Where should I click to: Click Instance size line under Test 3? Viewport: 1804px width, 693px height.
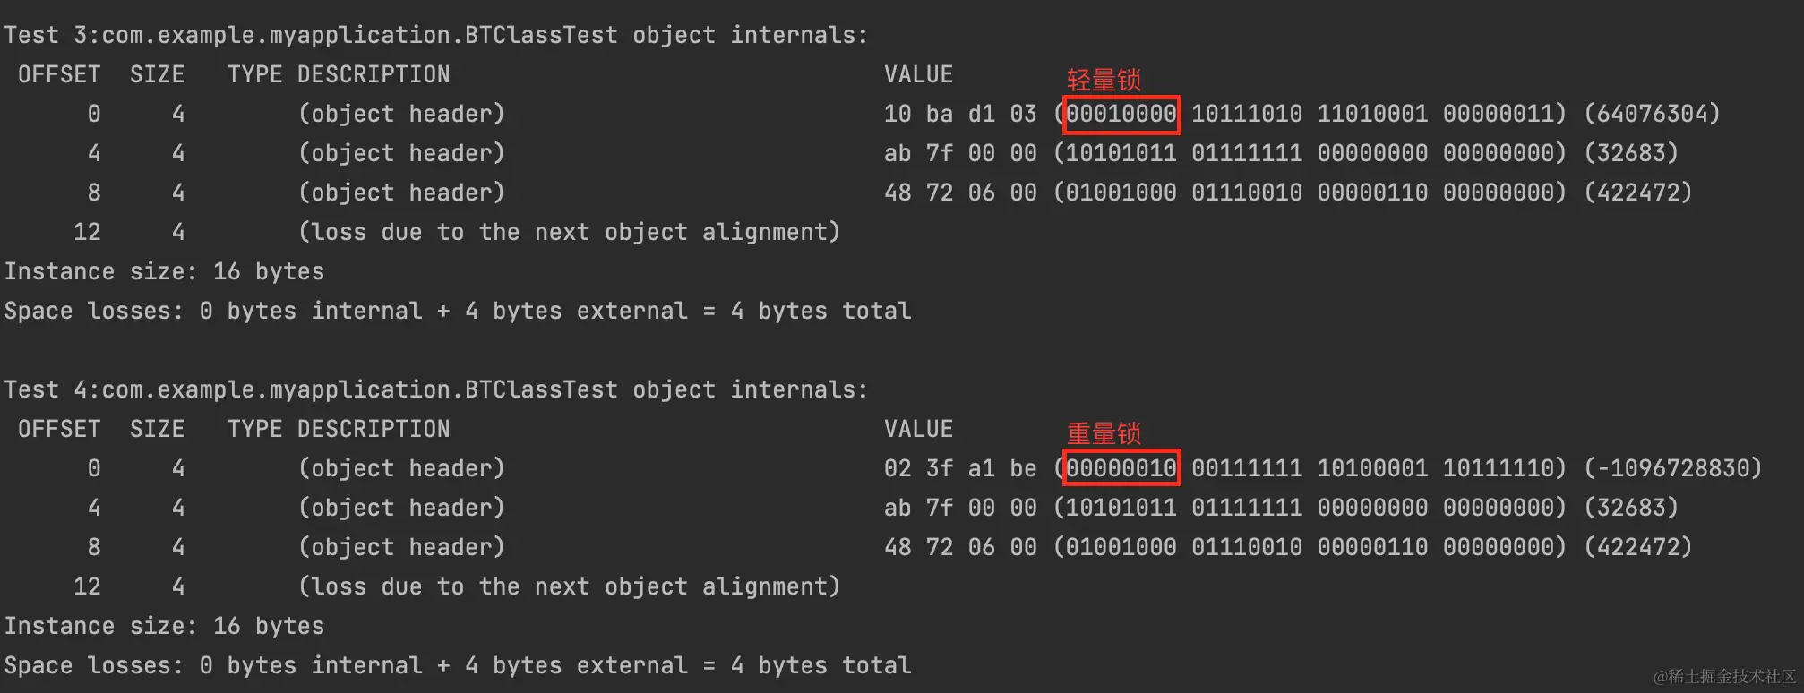pos(164,272)
